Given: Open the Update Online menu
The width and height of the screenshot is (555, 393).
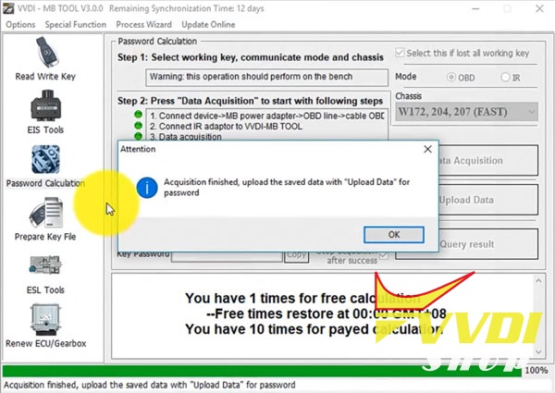Looking at the screenshot, I should tap(208, 24).
